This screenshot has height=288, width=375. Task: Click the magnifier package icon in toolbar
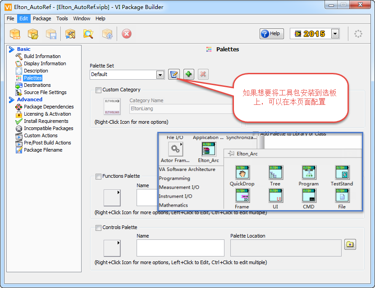[x=88, y=34]
